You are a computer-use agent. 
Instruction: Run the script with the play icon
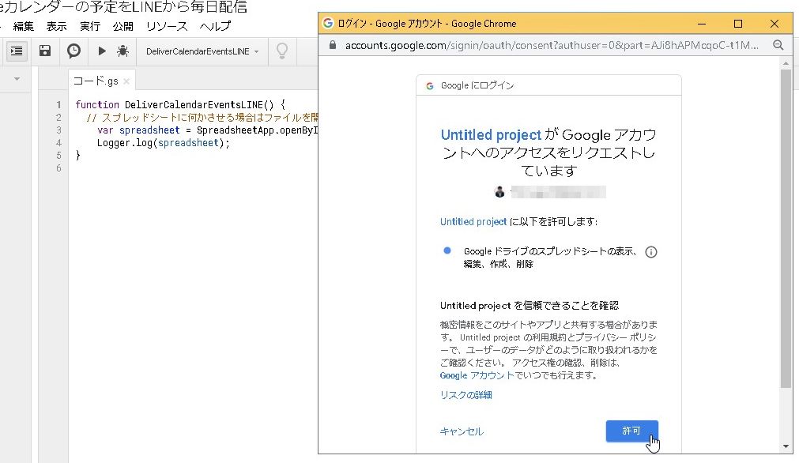tap(102, 51)
